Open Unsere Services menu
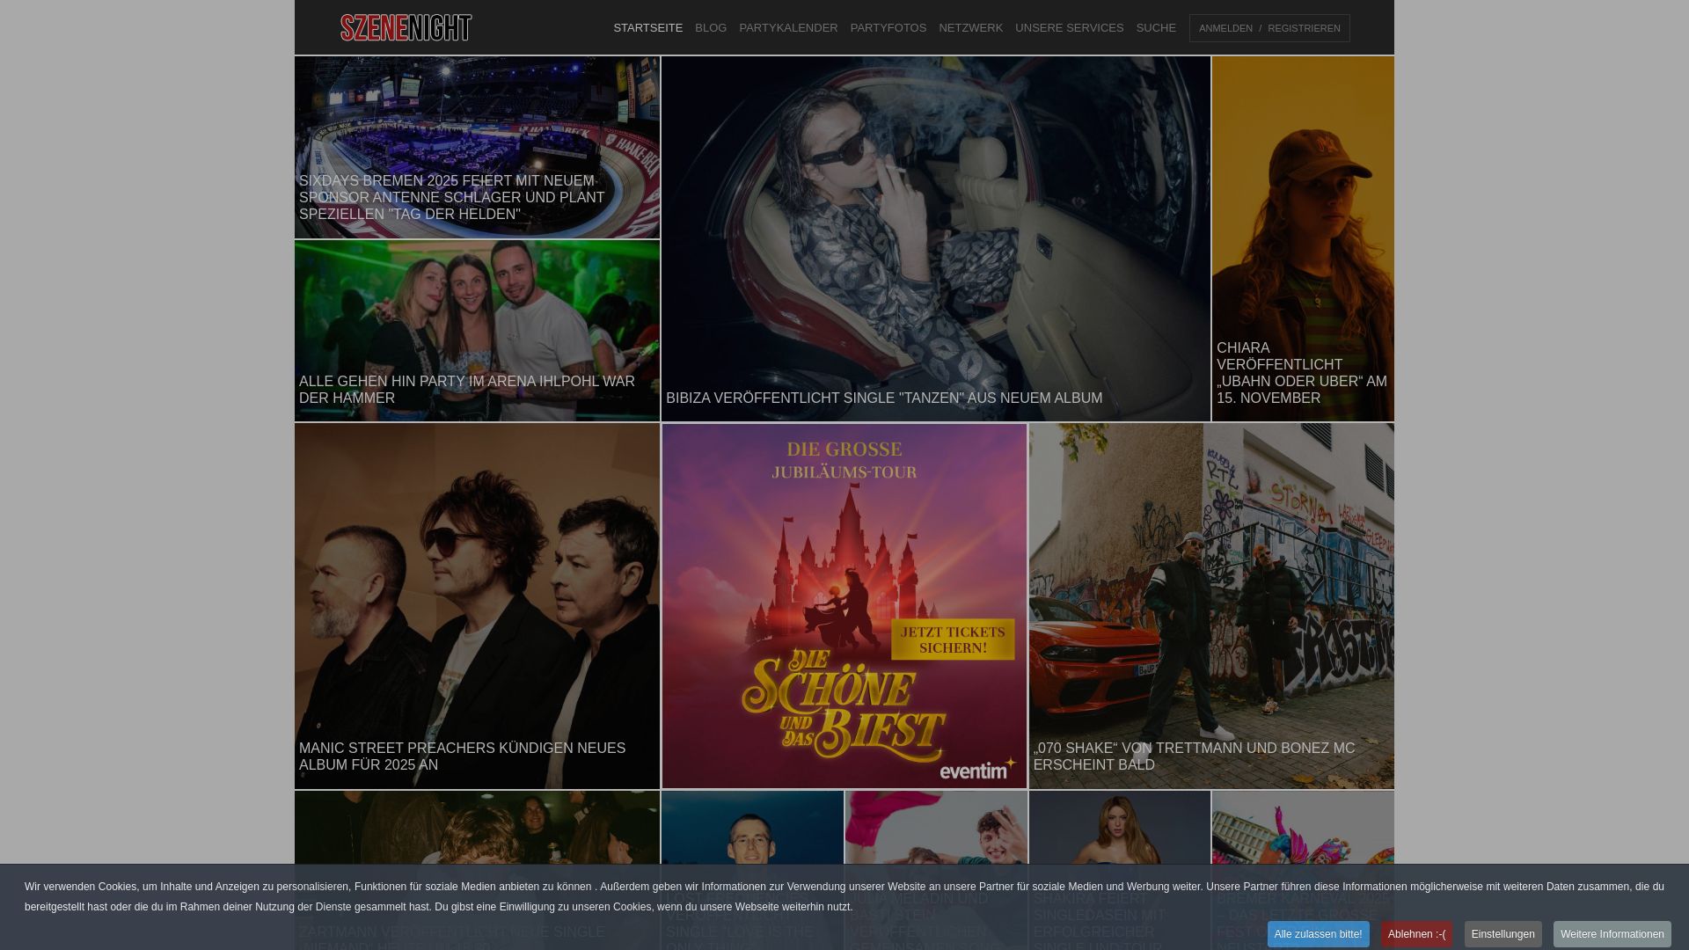Screen dimensions: 1689x950 click(x=1069, y=28)
